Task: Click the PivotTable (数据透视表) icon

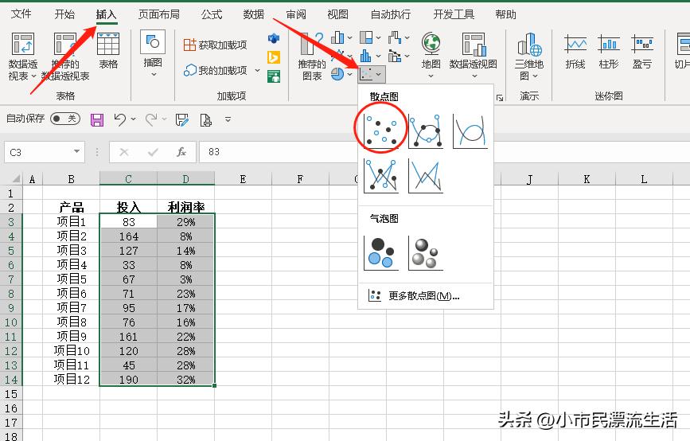Action: click(x=22, y=57)
